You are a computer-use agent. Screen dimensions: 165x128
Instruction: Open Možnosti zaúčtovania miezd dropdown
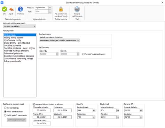pyautogui.click(x=19, y=26)
